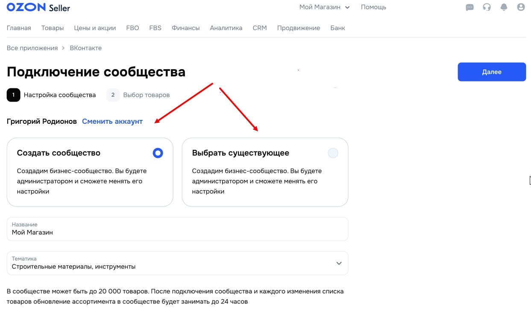Choose the Создать сообщество option card

90,172
